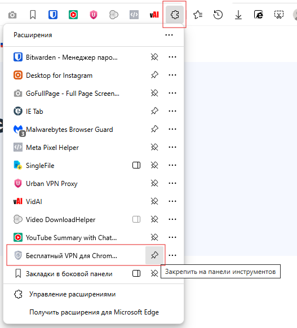
Task: Unpin GoFullPage from the toolbar
Action: [x=154, y=93]
